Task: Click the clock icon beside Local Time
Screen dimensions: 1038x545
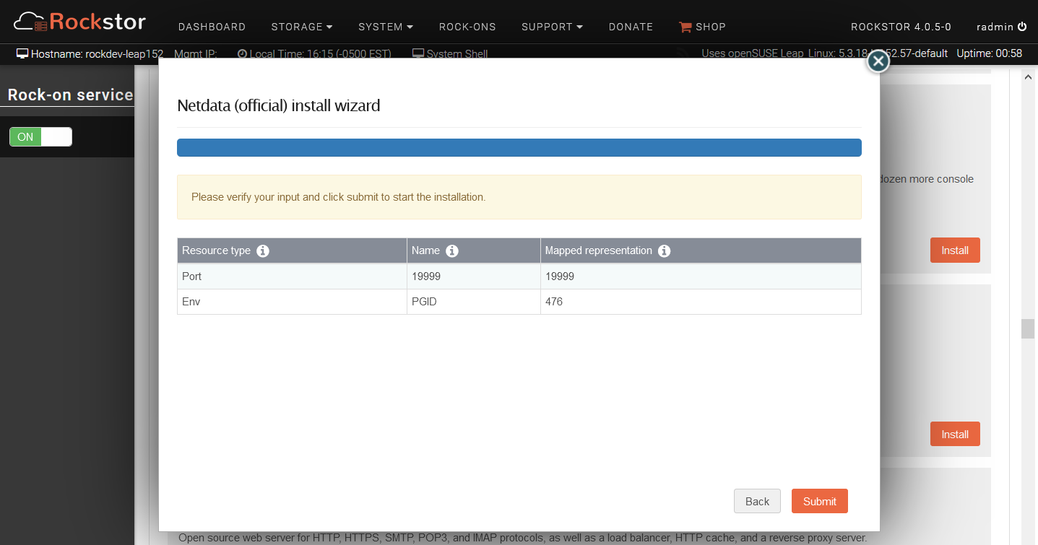Action: click(242, 53)
